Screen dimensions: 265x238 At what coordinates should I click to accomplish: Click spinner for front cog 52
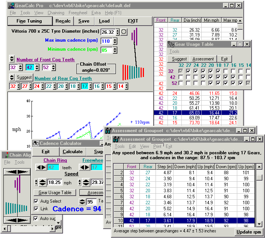tap(53, 67)
